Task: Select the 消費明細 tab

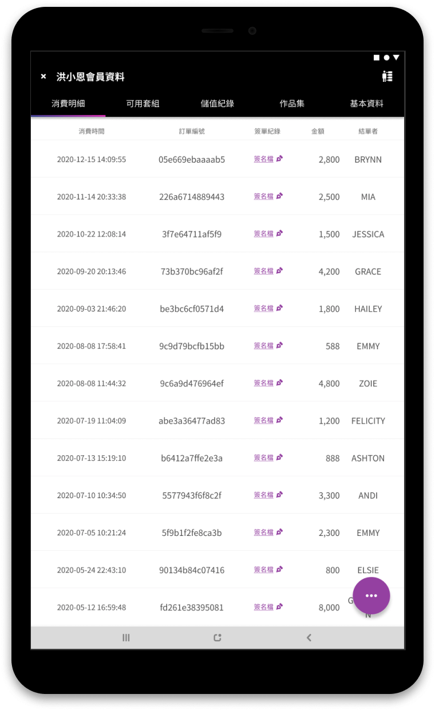Action: click(x=68, y=104)
